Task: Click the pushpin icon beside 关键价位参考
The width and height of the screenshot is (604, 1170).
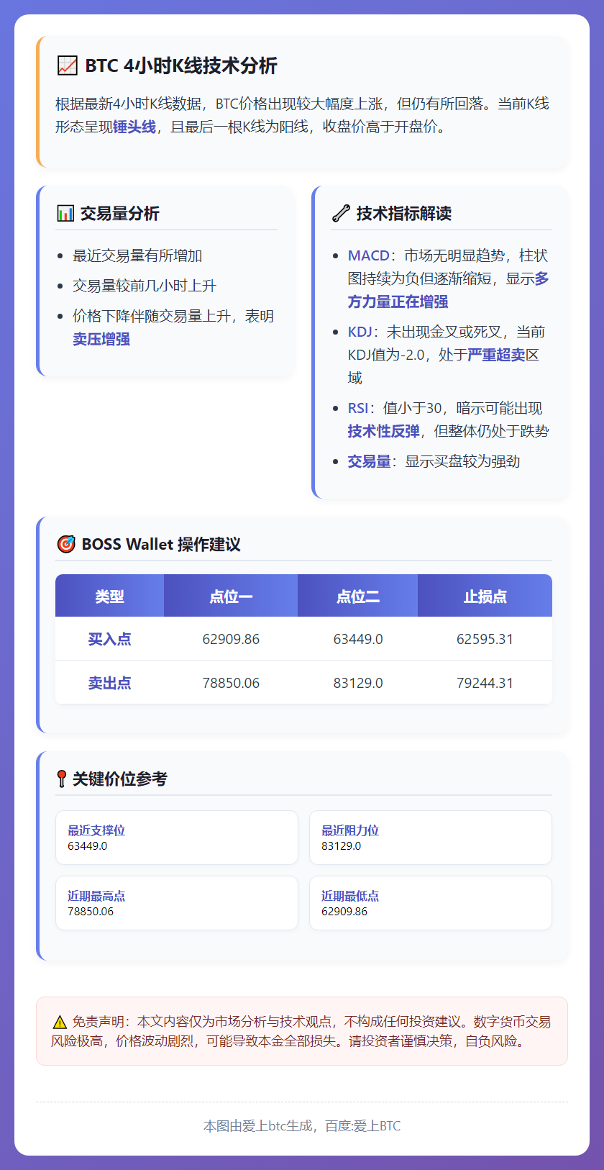Action: coord(62,779)
